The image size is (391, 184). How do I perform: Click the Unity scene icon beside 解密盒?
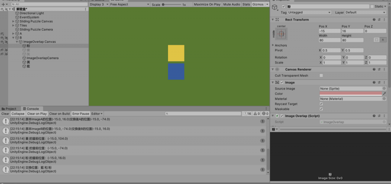(x=13, y=9)
